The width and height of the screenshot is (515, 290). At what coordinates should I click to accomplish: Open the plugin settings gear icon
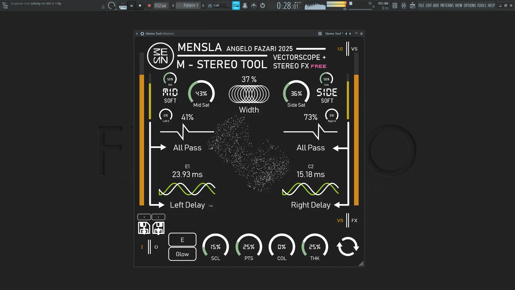(x=142, y=34)
